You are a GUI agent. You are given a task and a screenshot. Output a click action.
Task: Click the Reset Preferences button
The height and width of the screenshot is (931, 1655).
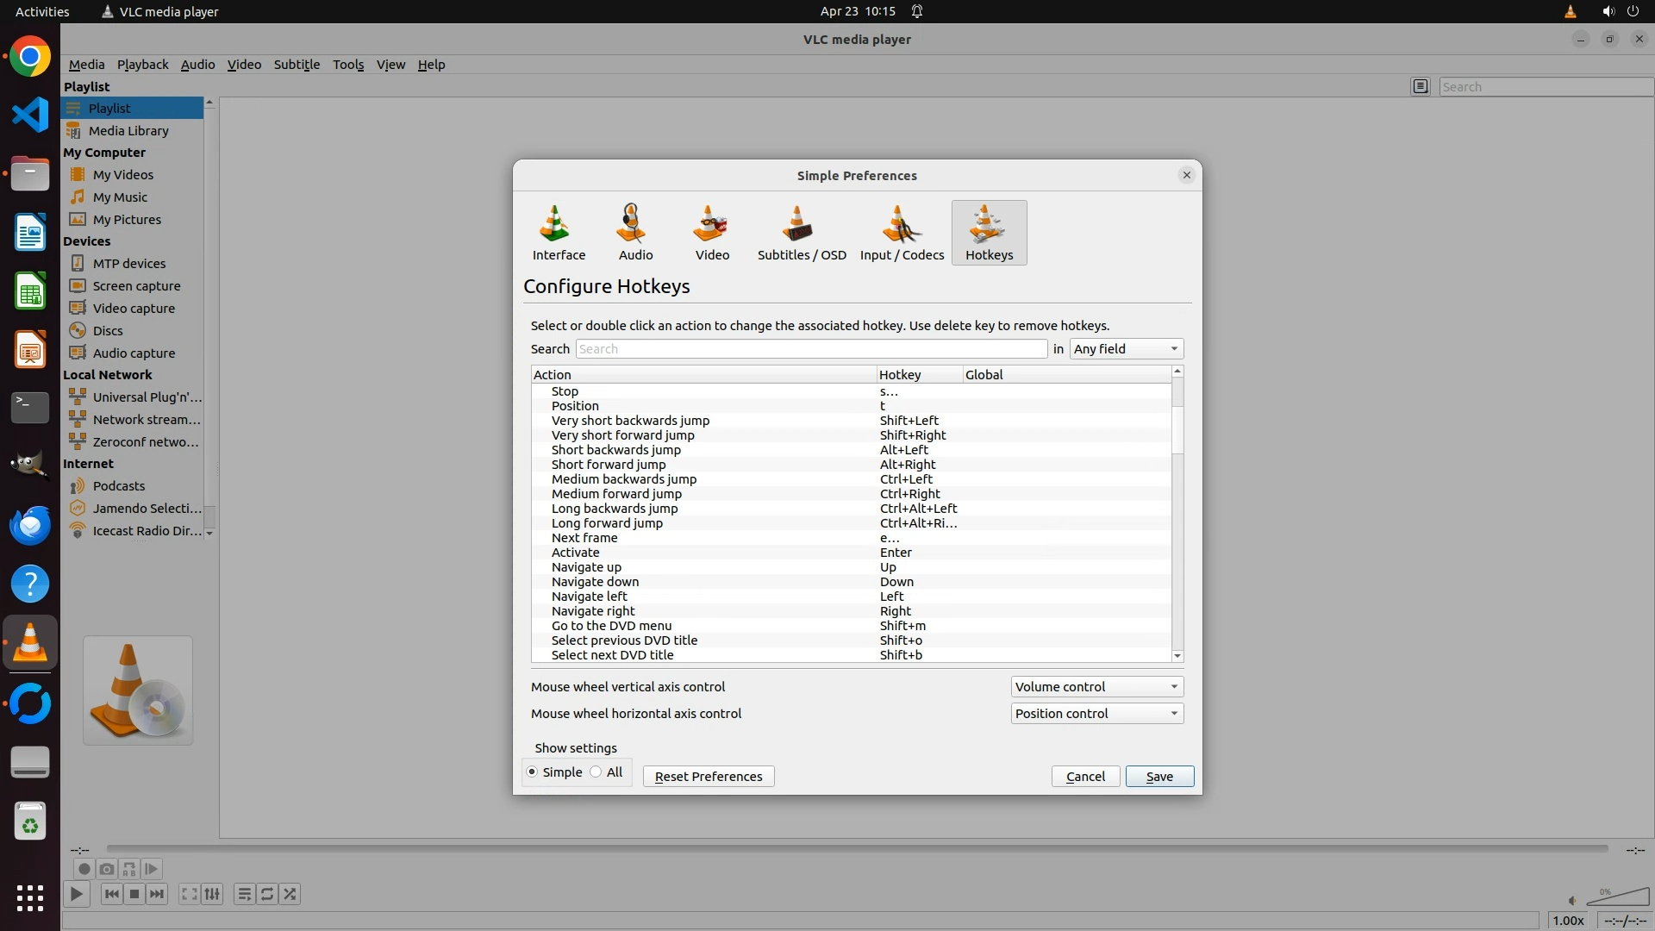pyautogui.click(x=708, y=776)
